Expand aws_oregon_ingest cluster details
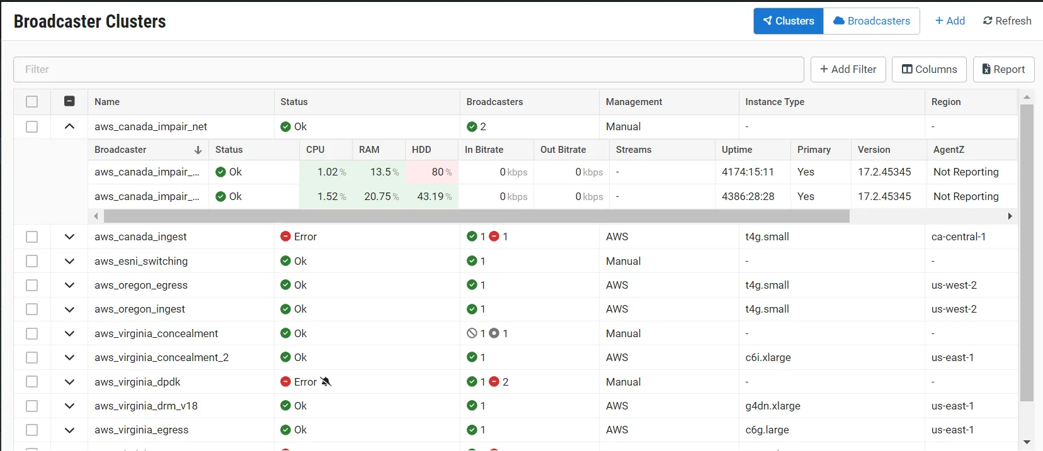Image resolution: width=1043 pixels, height=451 pixels. (x=70, y=309)
